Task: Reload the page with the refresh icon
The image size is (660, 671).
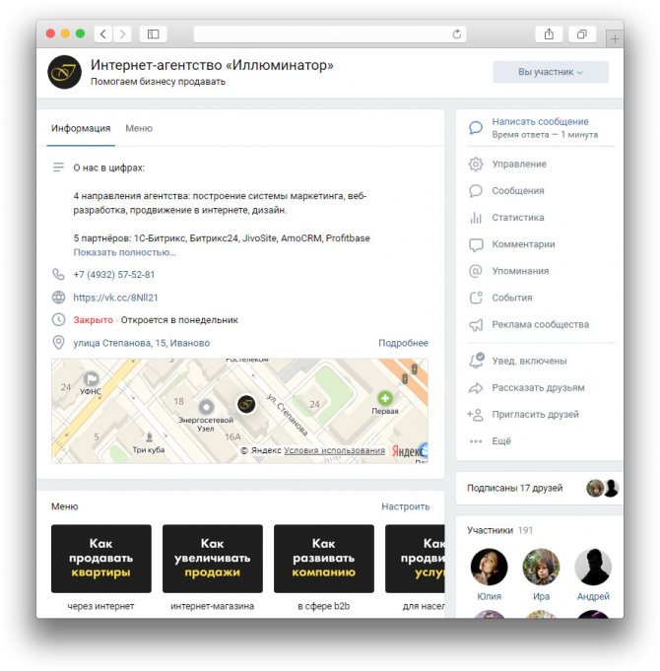Action: (456, 34)
